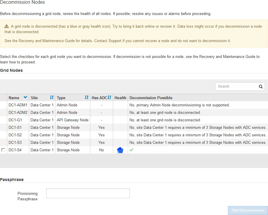Sort by Site using its arrows icon
This screenshot has width=268, height=215.
pyautogui.click(x=52, y=98)
